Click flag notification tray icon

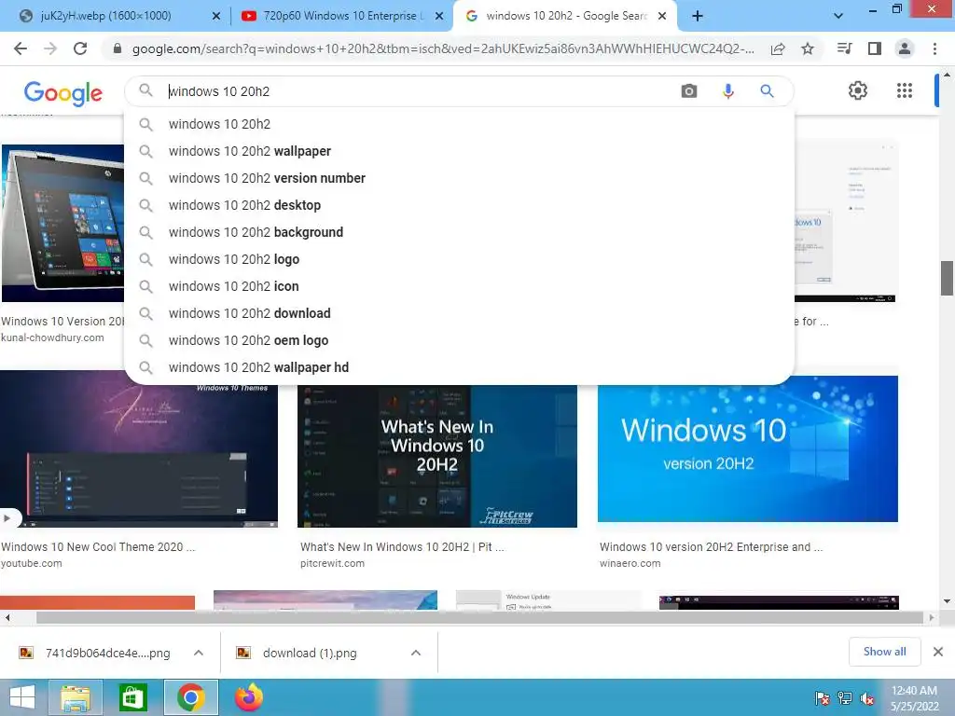point(822,698)
